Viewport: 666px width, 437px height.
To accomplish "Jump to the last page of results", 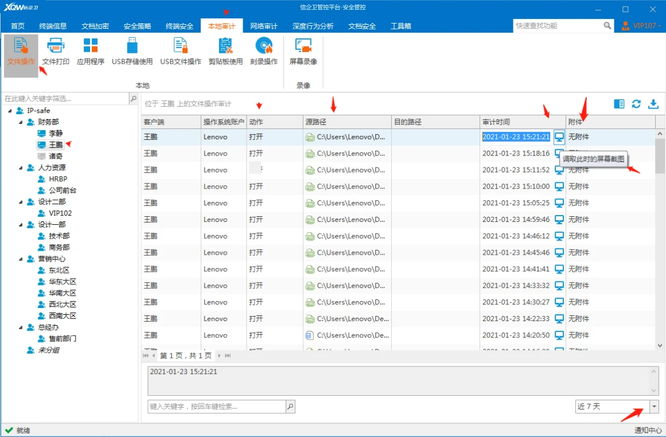I will pos(228,356).
